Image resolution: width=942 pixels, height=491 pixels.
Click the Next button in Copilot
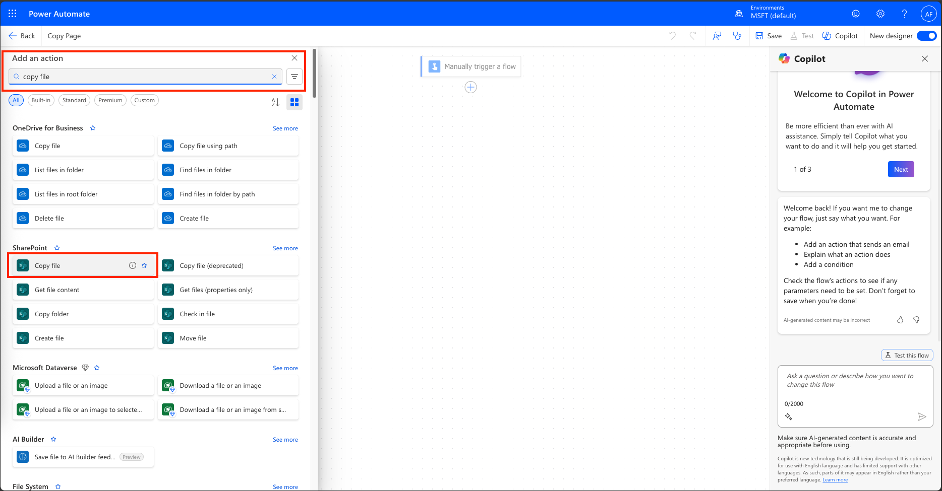click(x=901, y=169)
